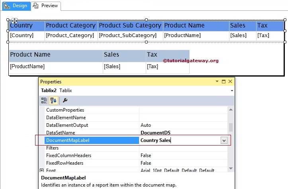The height and width of the screenshot is (189, 288).
Task: Select the Alphabetical sort icon in Properties
Action: [53, 100]
